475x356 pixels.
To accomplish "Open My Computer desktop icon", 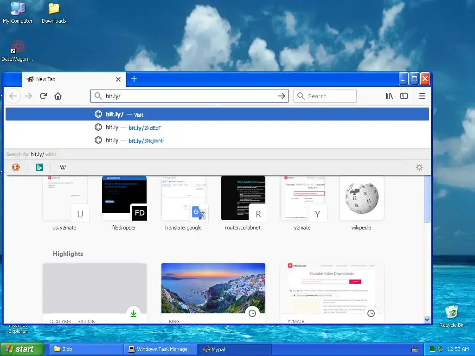I will pyautogui.click(x=18, y=13).
